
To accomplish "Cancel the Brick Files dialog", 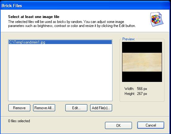I will tap(151, 125).
